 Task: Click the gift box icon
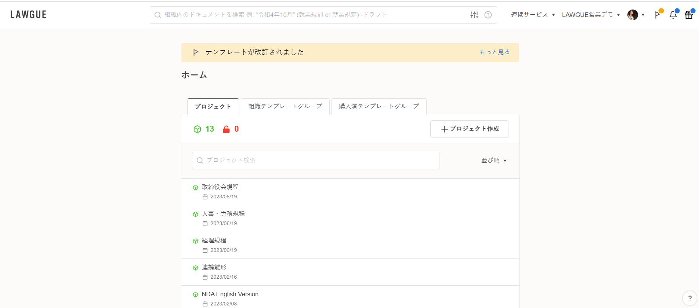689,15
